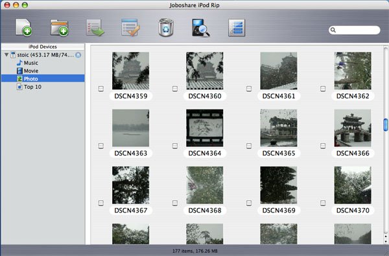
Task: Check the box for DSCN4365
Action: 249,146
